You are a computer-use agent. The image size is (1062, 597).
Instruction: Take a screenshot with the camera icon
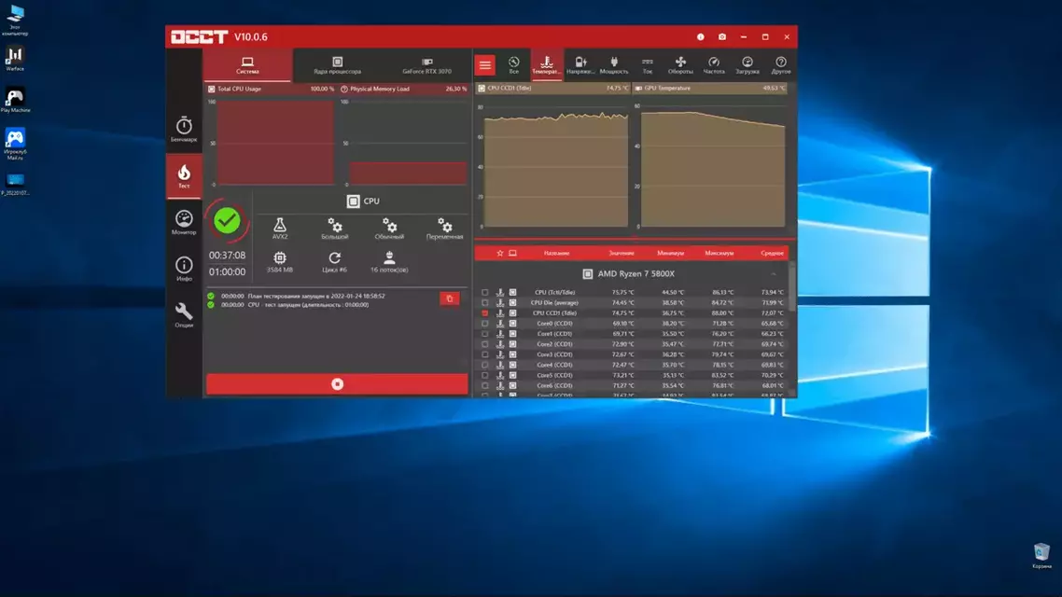(x=722, y=37)
